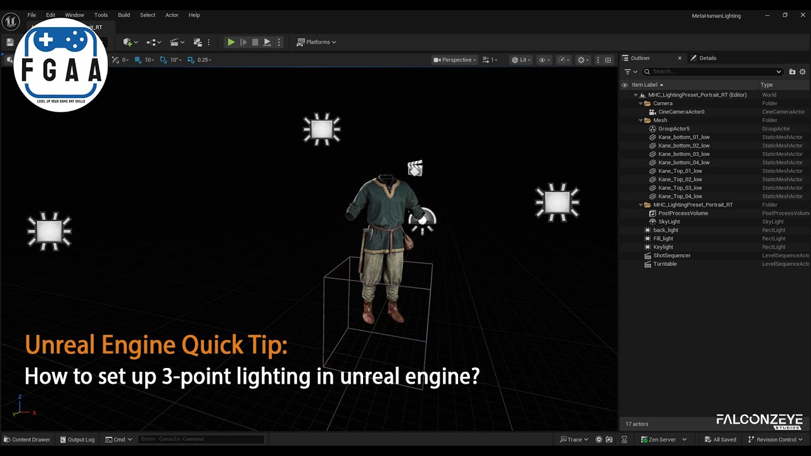Open the Content Drawer
Image resolution: width=811 pixels, height=456 pixels.
click(27, 440)
